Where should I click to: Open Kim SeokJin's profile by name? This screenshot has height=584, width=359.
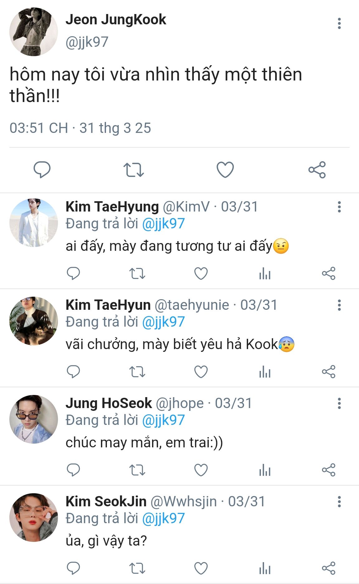(106, 501)
